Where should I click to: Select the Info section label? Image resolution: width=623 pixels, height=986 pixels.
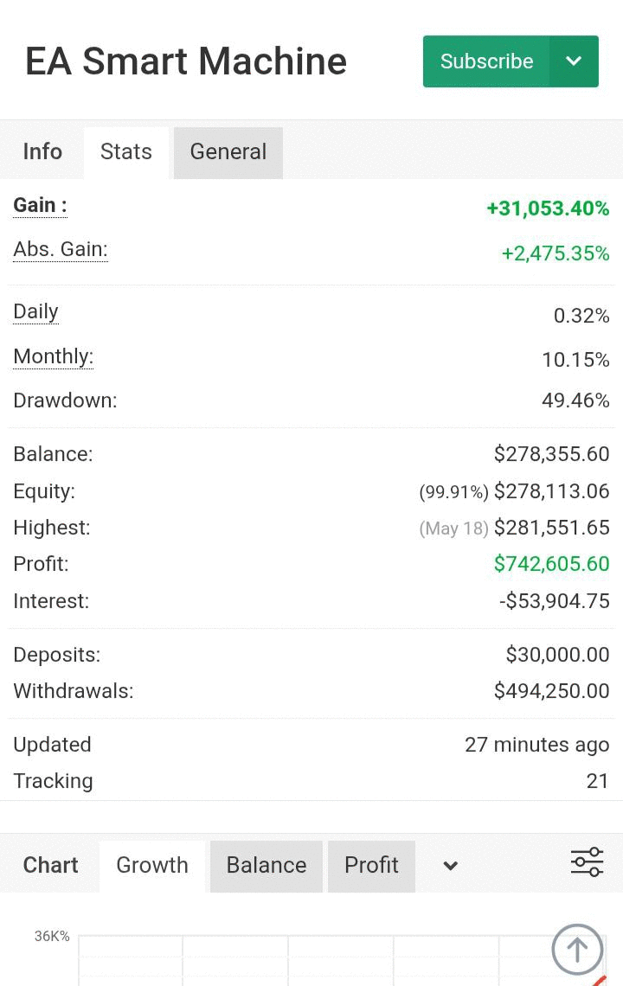[x=42, y=152]
